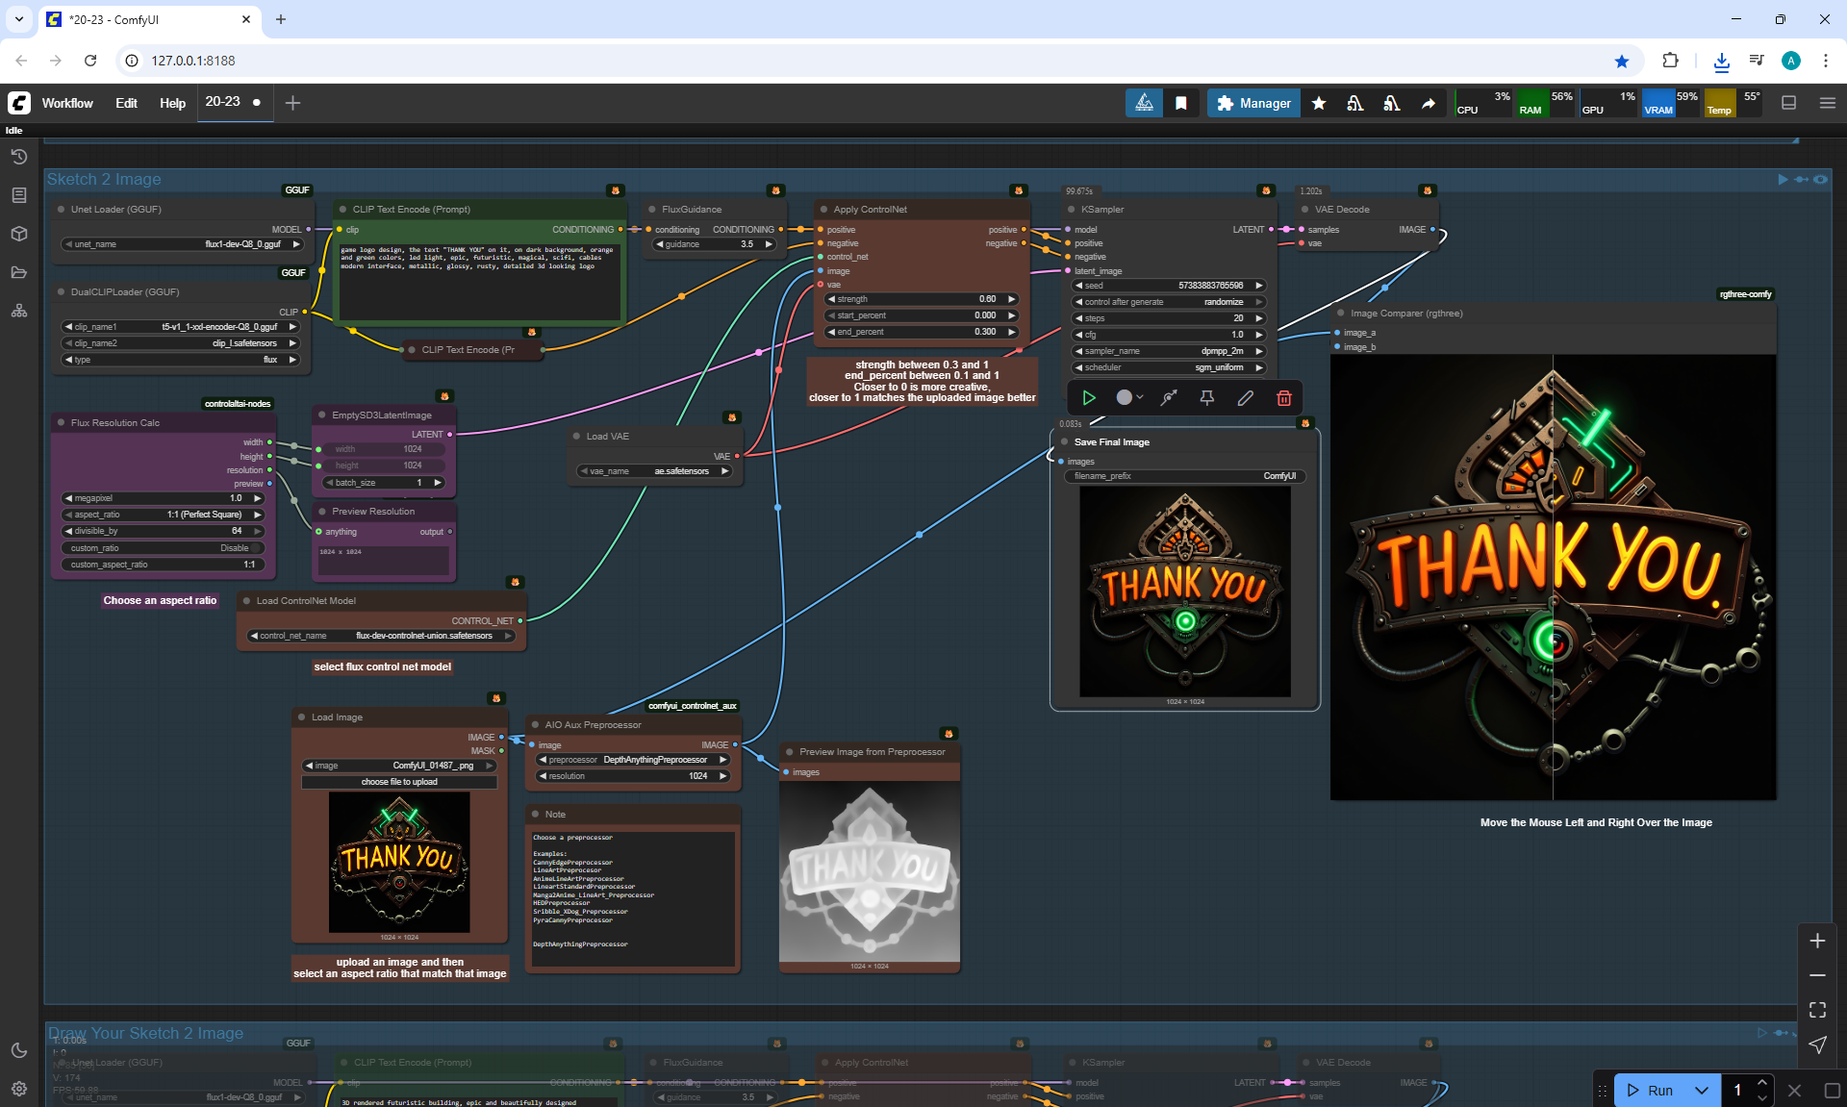Open the model library cube icon
Screen dimensions: 1847x1107
[x=19, y=234]
